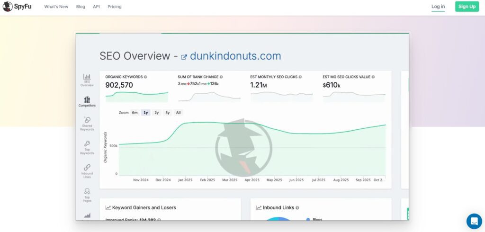This screenshot has width=485, height=232.
Task: Click the SpyFu logo
Action: click(17, 7)
